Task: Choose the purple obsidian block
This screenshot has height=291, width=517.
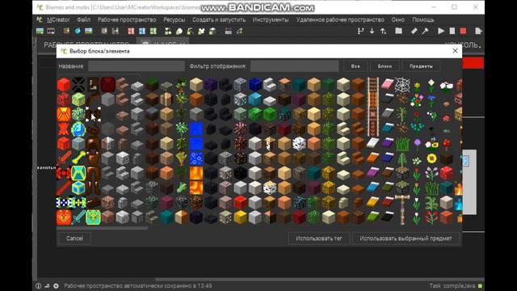Action: 211,84
